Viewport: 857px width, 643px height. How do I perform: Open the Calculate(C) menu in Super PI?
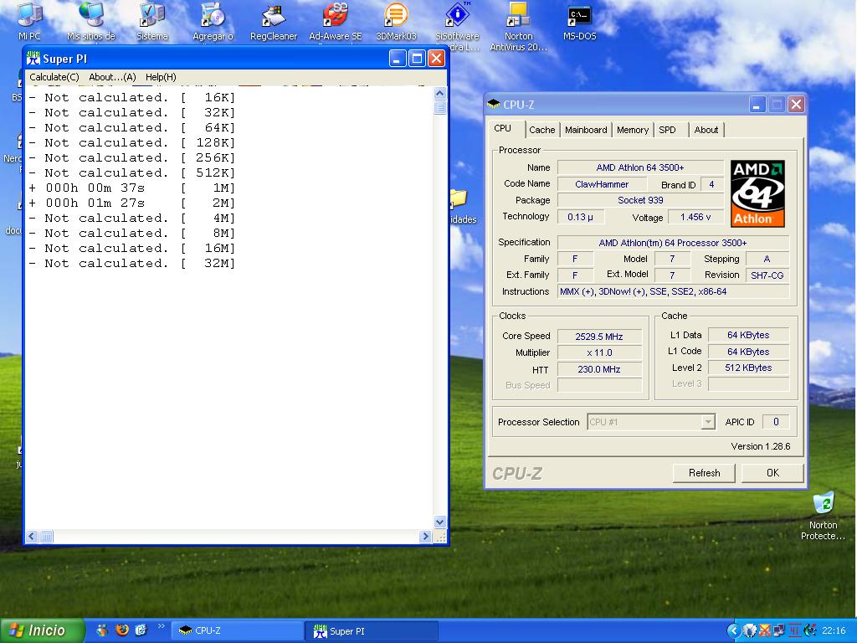(x=54, y=77)
